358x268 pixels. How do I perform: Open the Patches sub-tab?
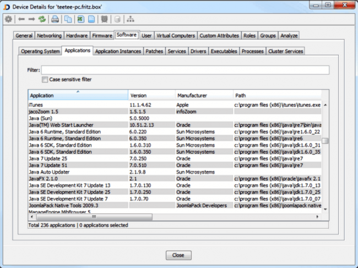click(154, 51)
